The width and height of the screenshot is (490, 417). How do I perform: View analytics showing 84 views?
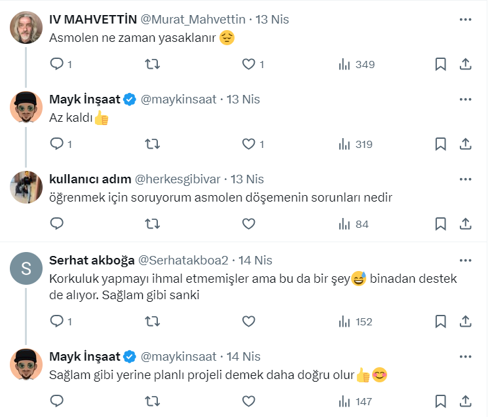coord(354,224)
